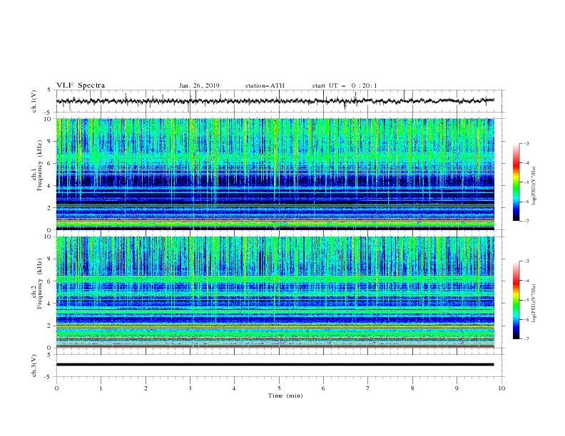565x436 pixels.
Task: Click tick label "1" on the Time axis
Action: pyautogui.click(x=101, y=388)
